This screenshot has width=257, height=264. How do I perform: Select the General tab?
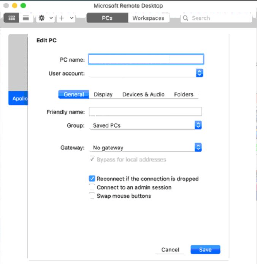74,94
